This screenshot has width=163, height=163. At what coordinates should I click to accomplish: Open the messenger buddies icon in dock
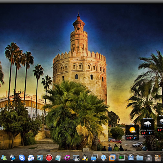(x=4, y=158)
